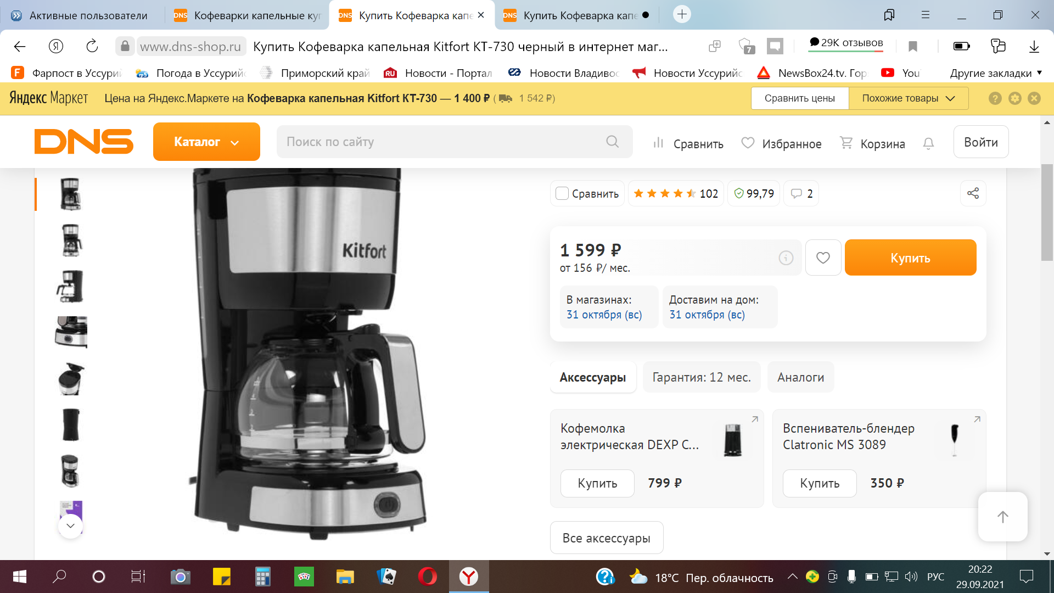Expand Похожие товары dropdown
The width and height of the screenshot is (1054, 593).
(x=909, y=98)
